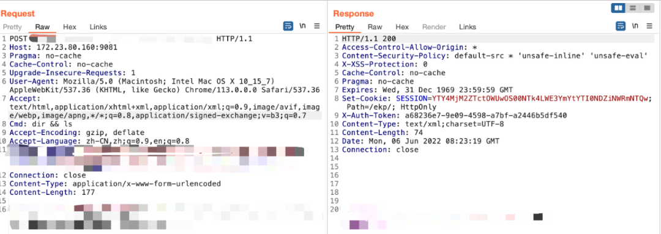The image size is (661, 234).
Task: Select the Response Pretty tab
Action: (x=345, y=27)
